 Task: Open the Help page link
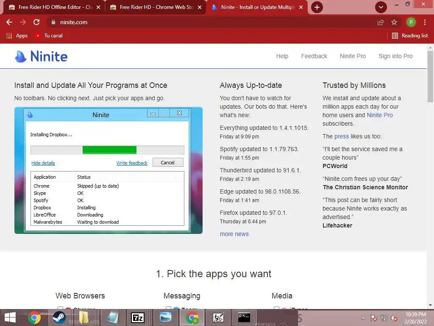[282, 56]
